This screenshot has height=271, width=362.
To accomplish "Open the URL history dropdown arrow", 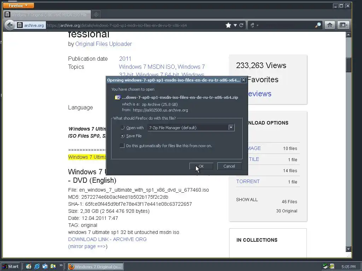I will click(235, 25).
